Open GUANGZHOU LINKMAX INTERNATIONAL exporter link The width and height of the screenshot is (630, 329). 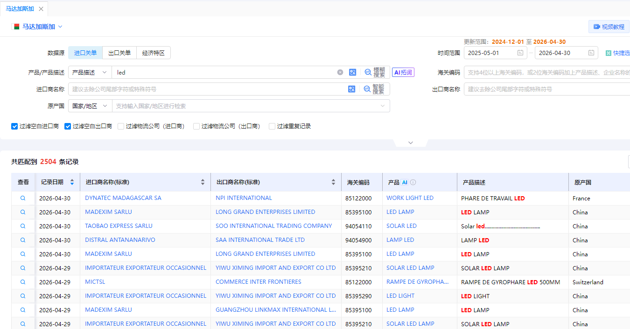tap(276, 310)
